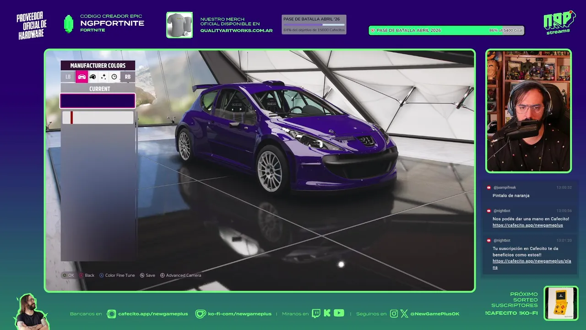The height and width of the screenshot is (330, 586).
Task: Click the 13:00:52 chat timestamp
Action: [564, 187]
